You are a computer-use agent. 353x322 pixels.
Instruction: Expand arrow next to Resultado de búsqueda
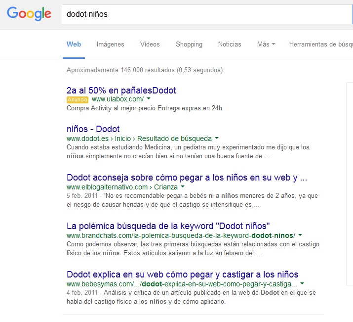pyautogui.click(x=217, y=138)
